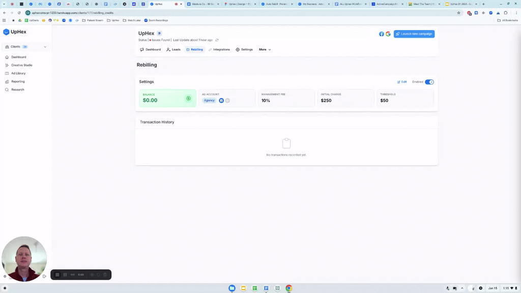The width and height of the screenshot is (521, 293).
Task: Click the refresh icon beside Last Update
Action: [217, 40]
